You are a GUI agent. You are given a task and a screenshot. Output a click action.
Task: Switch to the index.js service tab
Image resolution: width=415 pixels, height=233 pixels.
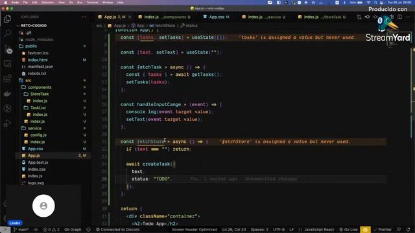click(264, 17)
